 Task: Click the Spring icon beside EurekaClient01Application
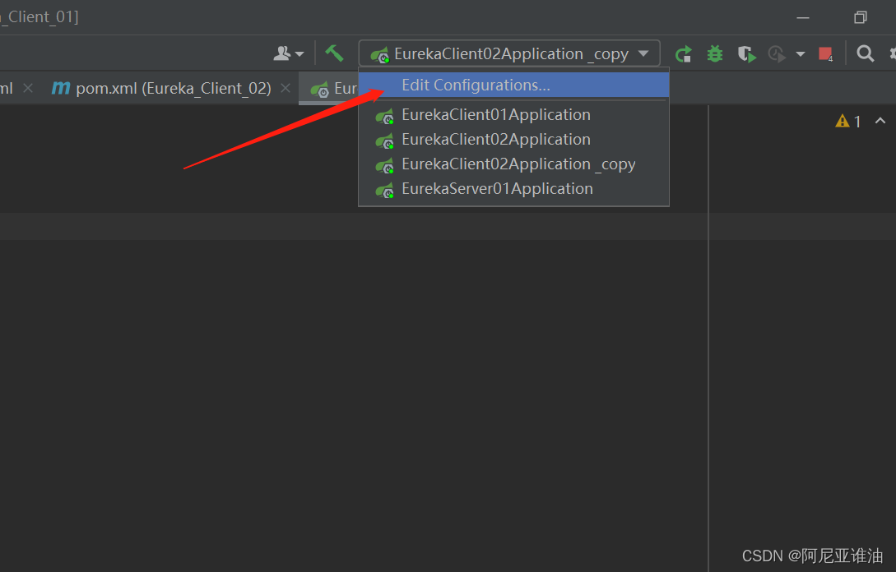click(x=384, y=116)
